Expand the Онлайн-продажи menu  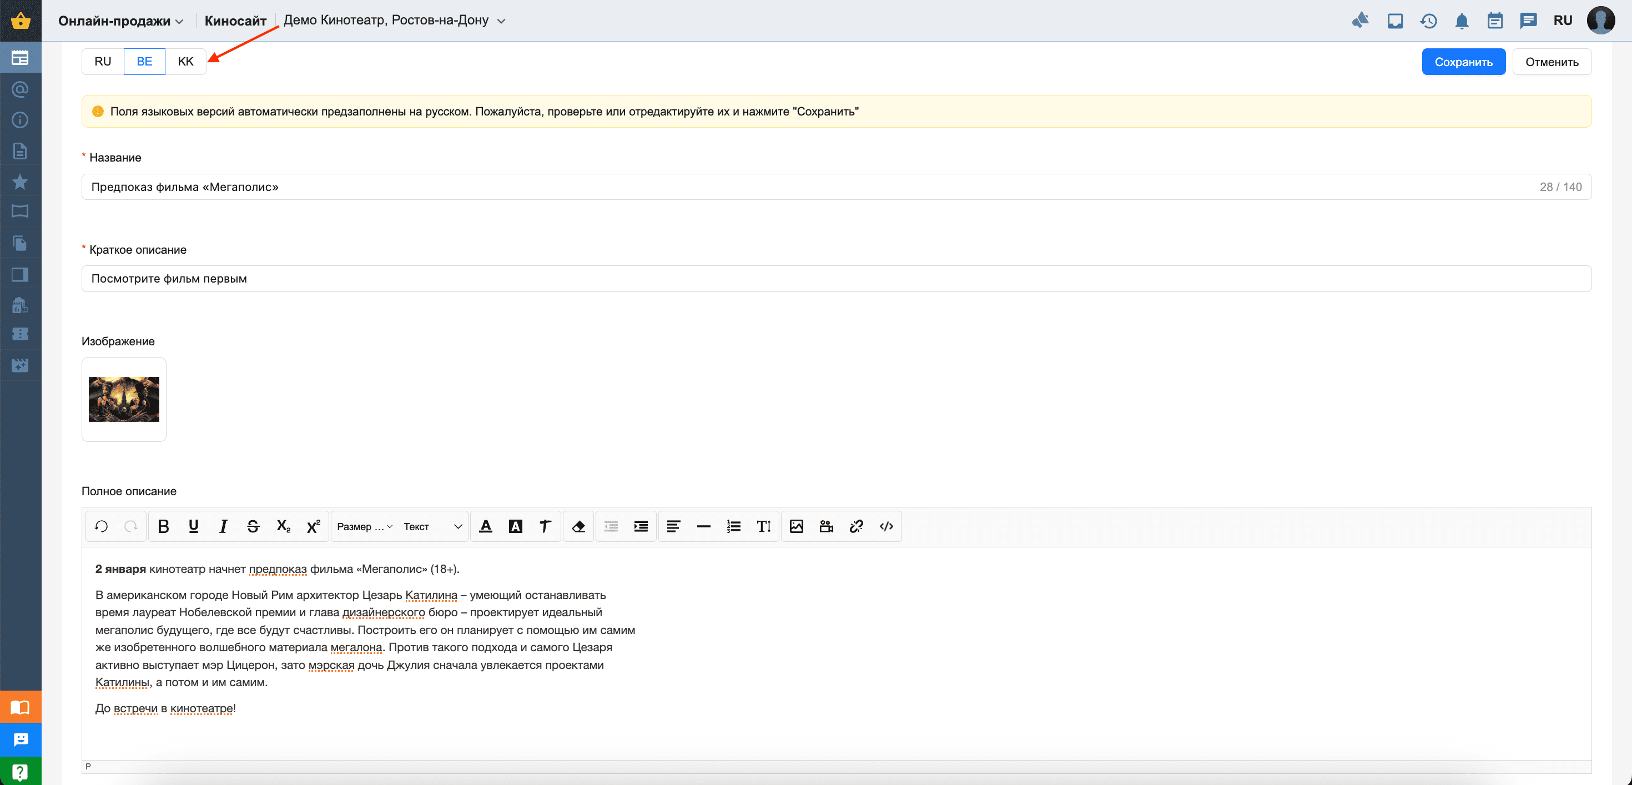click(x=120, y=21)
